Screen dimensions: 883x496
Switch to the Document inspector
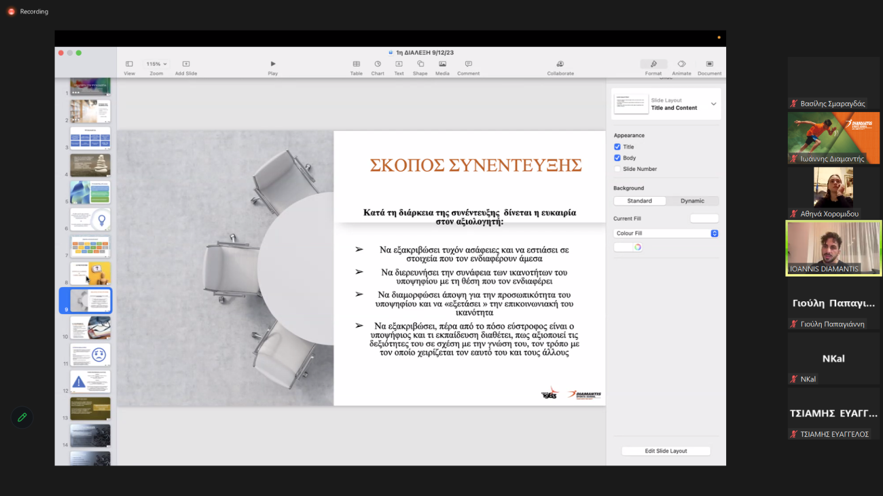[x=710, y=64]
